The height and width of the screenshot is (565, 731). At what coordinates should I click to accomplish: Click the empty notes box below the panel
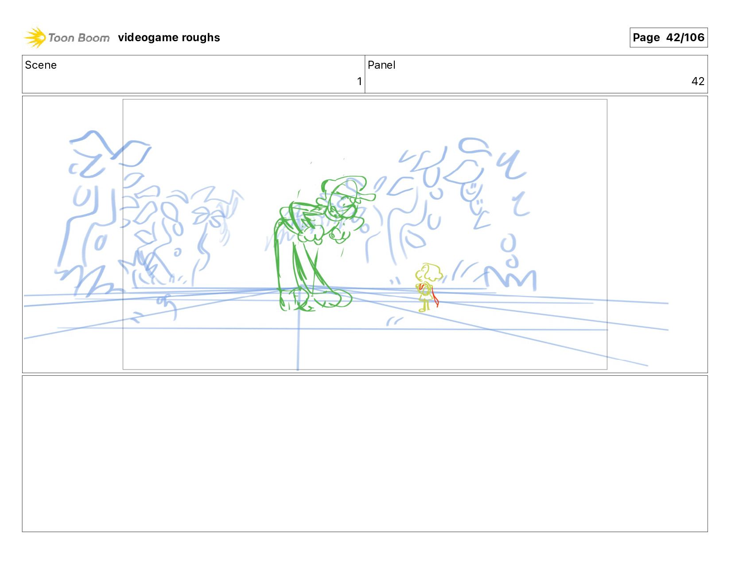click(365, 454)
